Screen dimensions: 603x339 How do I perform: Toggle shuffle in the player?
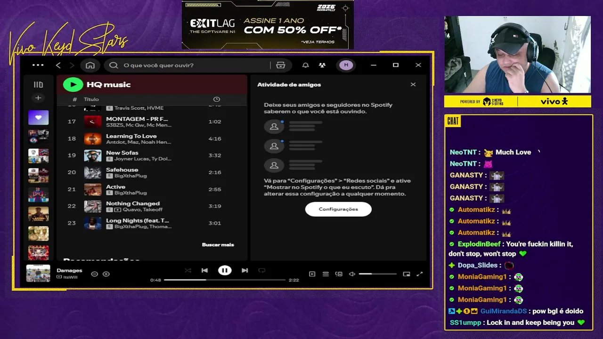click(188, 270)
